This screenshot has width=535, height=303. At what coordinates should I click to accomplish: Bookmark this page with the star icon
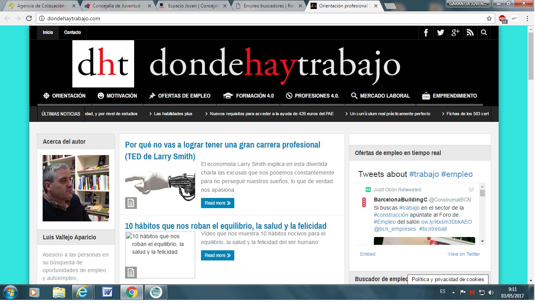[489, 18]
